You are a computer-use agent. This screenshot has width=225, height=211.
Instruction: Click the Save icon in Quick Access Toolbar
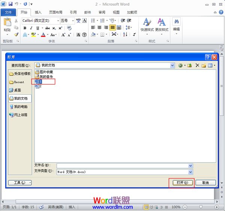click(x=10, y=4)
